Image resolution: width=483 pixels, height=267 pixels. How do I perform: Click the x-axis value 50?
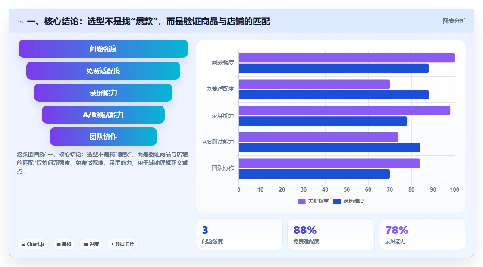[347, 190]
